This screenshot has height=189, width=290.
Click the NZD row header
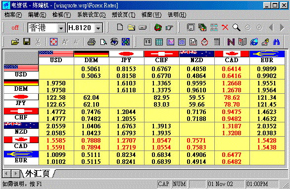[21, 129]
